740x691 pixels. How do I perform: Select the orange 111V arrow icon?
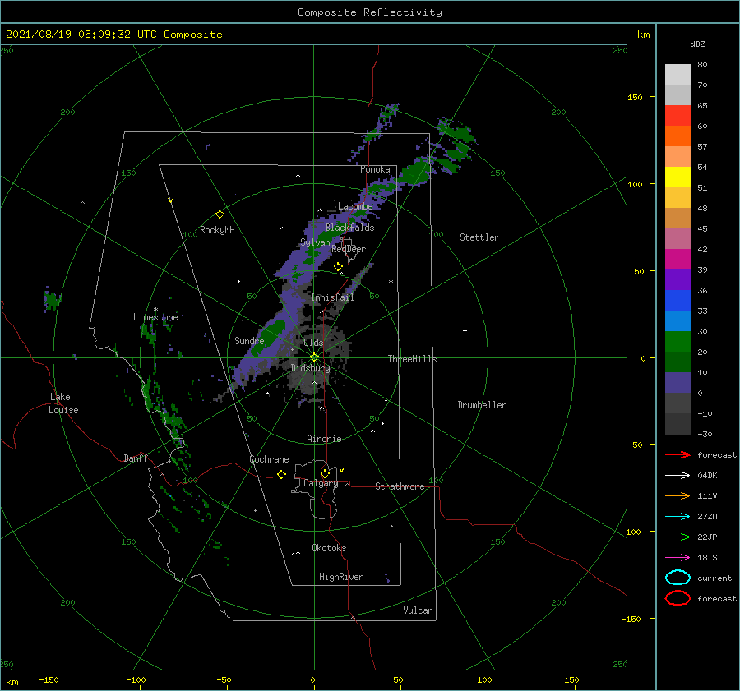pos(678,495)
